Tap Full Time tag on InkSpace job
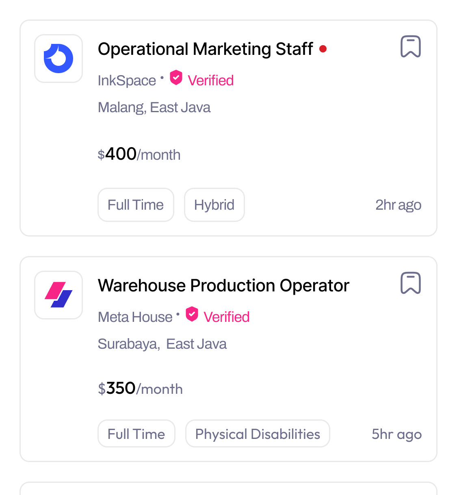 [136, 205]
